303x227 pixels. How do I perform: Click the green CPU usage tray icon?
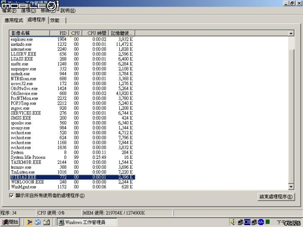pyautogui.click(x=267, y=222)
